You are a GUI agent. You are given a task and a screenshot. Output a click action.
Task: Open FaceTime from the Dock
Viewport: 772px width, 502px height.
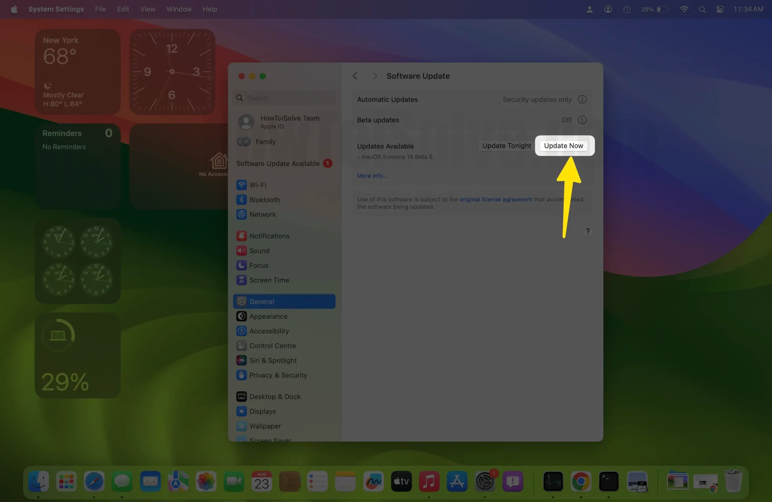[x=233, y=481]
